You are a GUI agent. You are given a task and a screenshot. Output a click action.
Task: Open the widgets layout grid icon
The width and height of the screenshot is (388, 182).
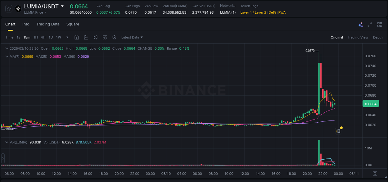(380, 25)
